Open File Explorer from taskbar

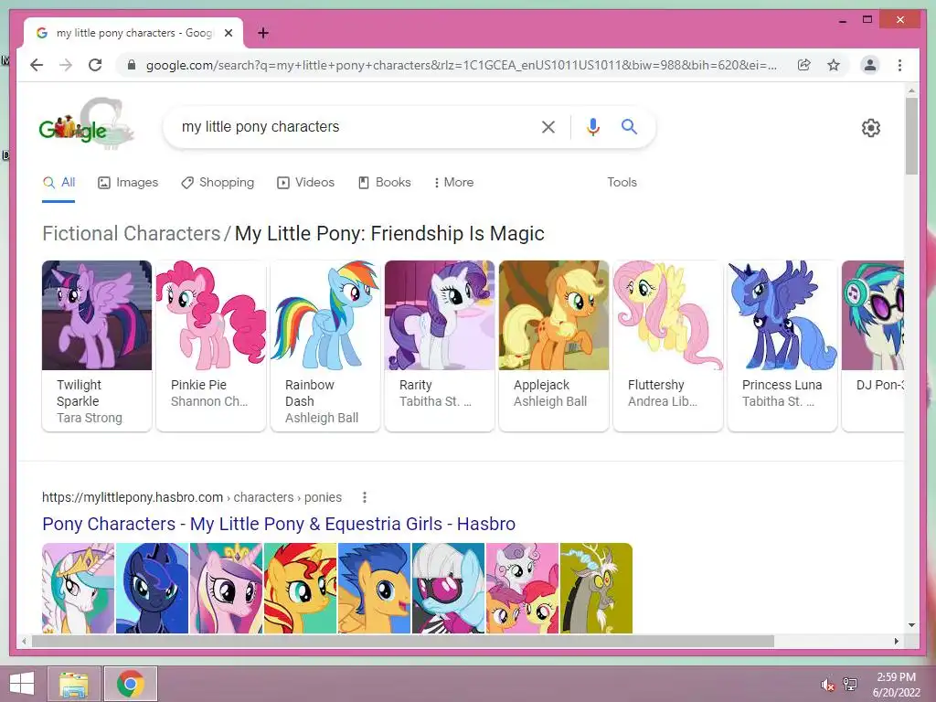tap(74, 684)
